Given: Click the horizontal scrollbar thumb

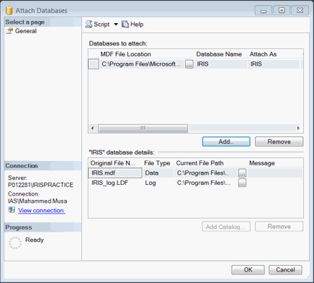Looking at the screenshot, I should point(143,129).
